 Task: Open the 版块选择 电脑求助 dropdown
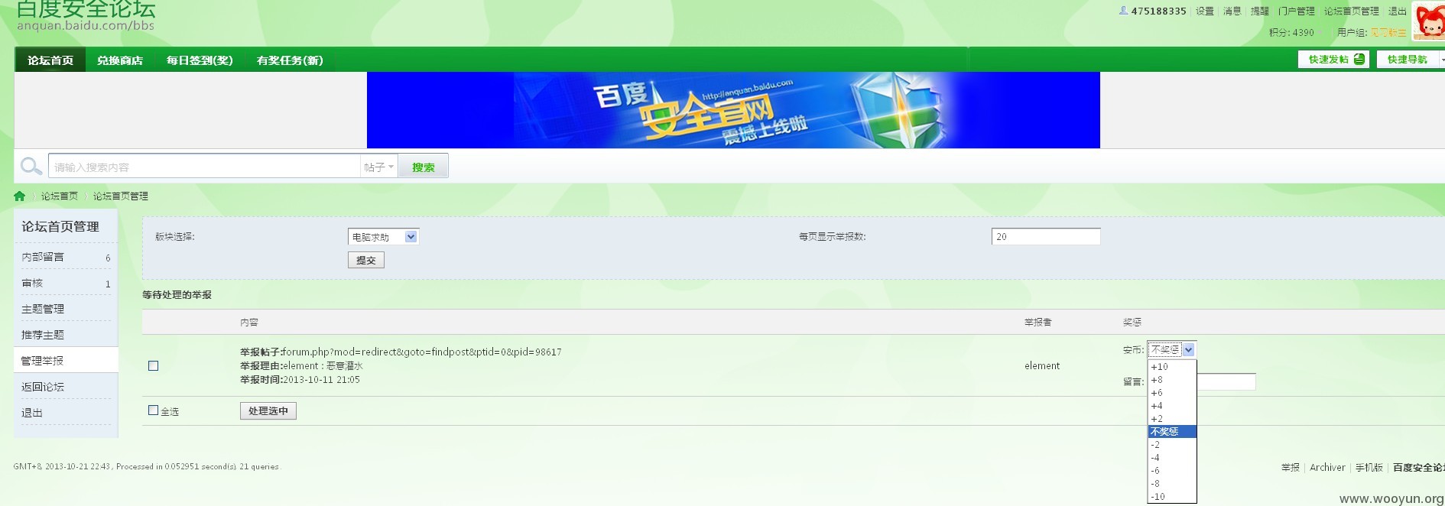(383, 237)
